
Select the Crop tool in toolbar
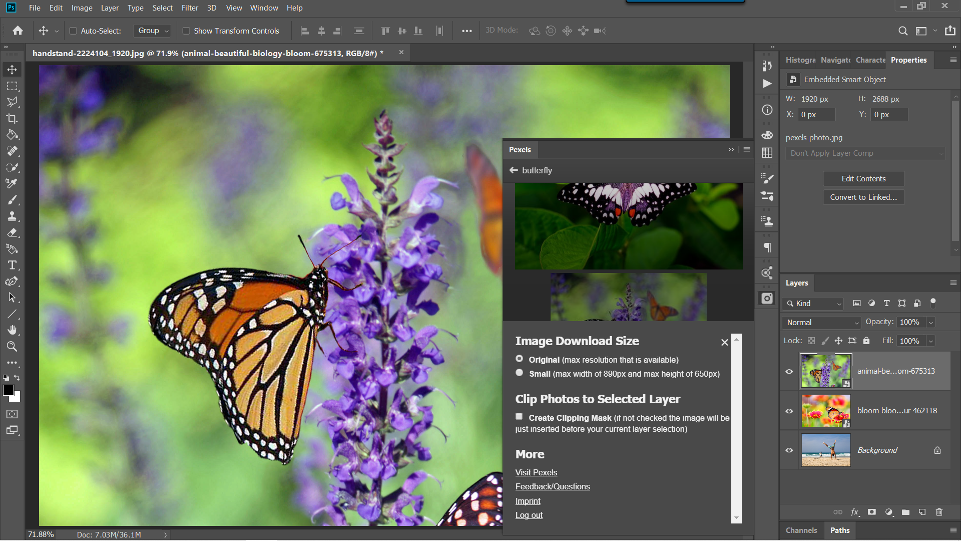[x=12, y=118]
